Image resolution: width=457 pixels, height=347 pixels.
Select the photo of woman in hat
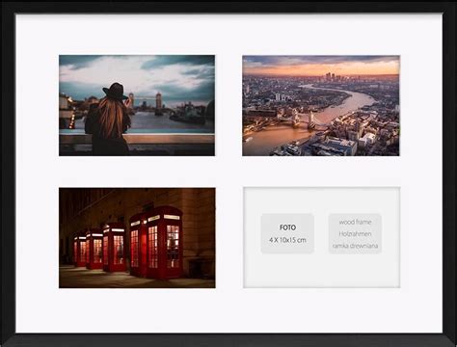pyautogui.click(x=137, y=105)
